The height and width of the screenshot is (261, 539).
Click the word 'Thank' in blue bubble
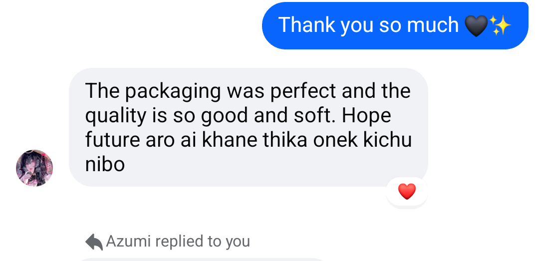point(306,25)
